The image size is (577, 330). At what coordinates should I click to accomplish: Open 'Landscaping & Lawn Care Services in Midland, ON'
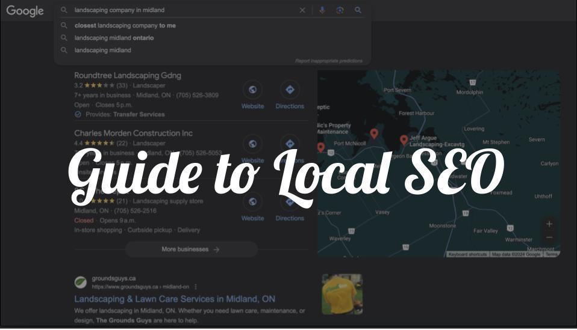[175, 299]
